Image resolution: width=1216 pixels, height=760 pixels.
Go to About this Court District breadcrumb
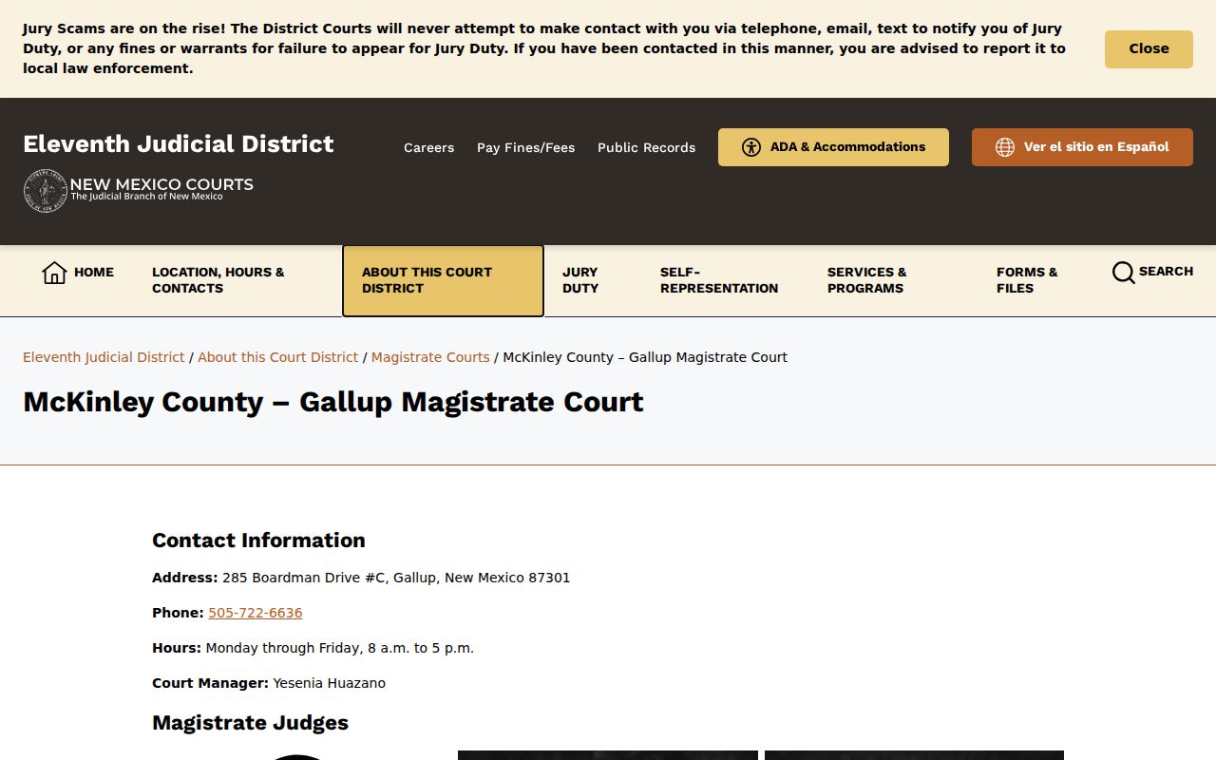click(277, 357)
